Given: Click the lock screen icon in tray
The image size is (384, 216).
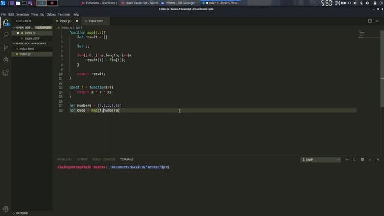Looking at the screenshot, I should click(x=375, y=3).
